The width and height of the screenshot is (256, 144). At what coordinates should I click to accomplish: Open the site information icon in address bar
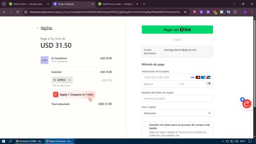[x=26, y=12]
